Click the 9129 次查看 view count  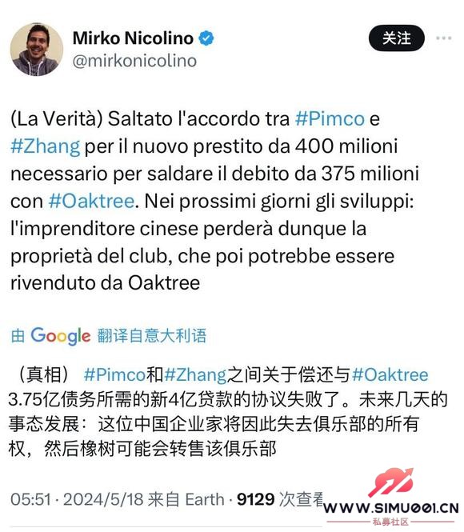click(x=280, y=499)
